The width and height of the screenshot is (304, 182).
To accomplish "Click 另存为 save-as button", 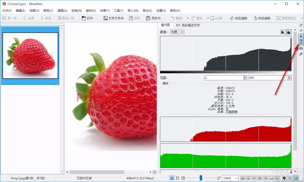I will coord(155,18).
